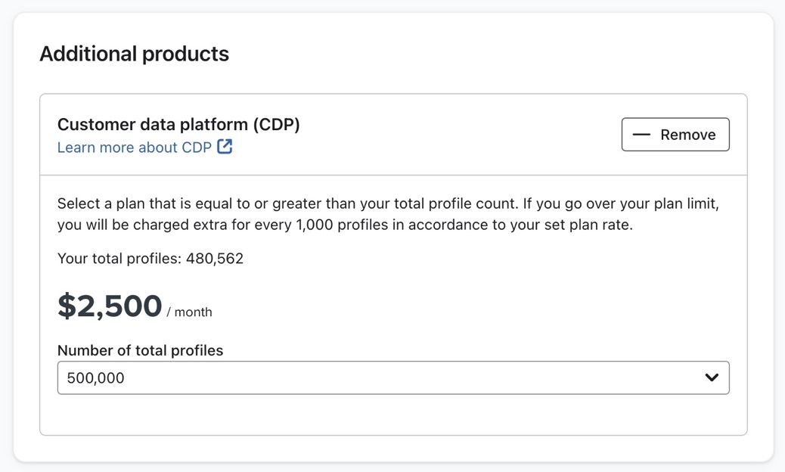Remove the Customer data platform product

point(675,134)
